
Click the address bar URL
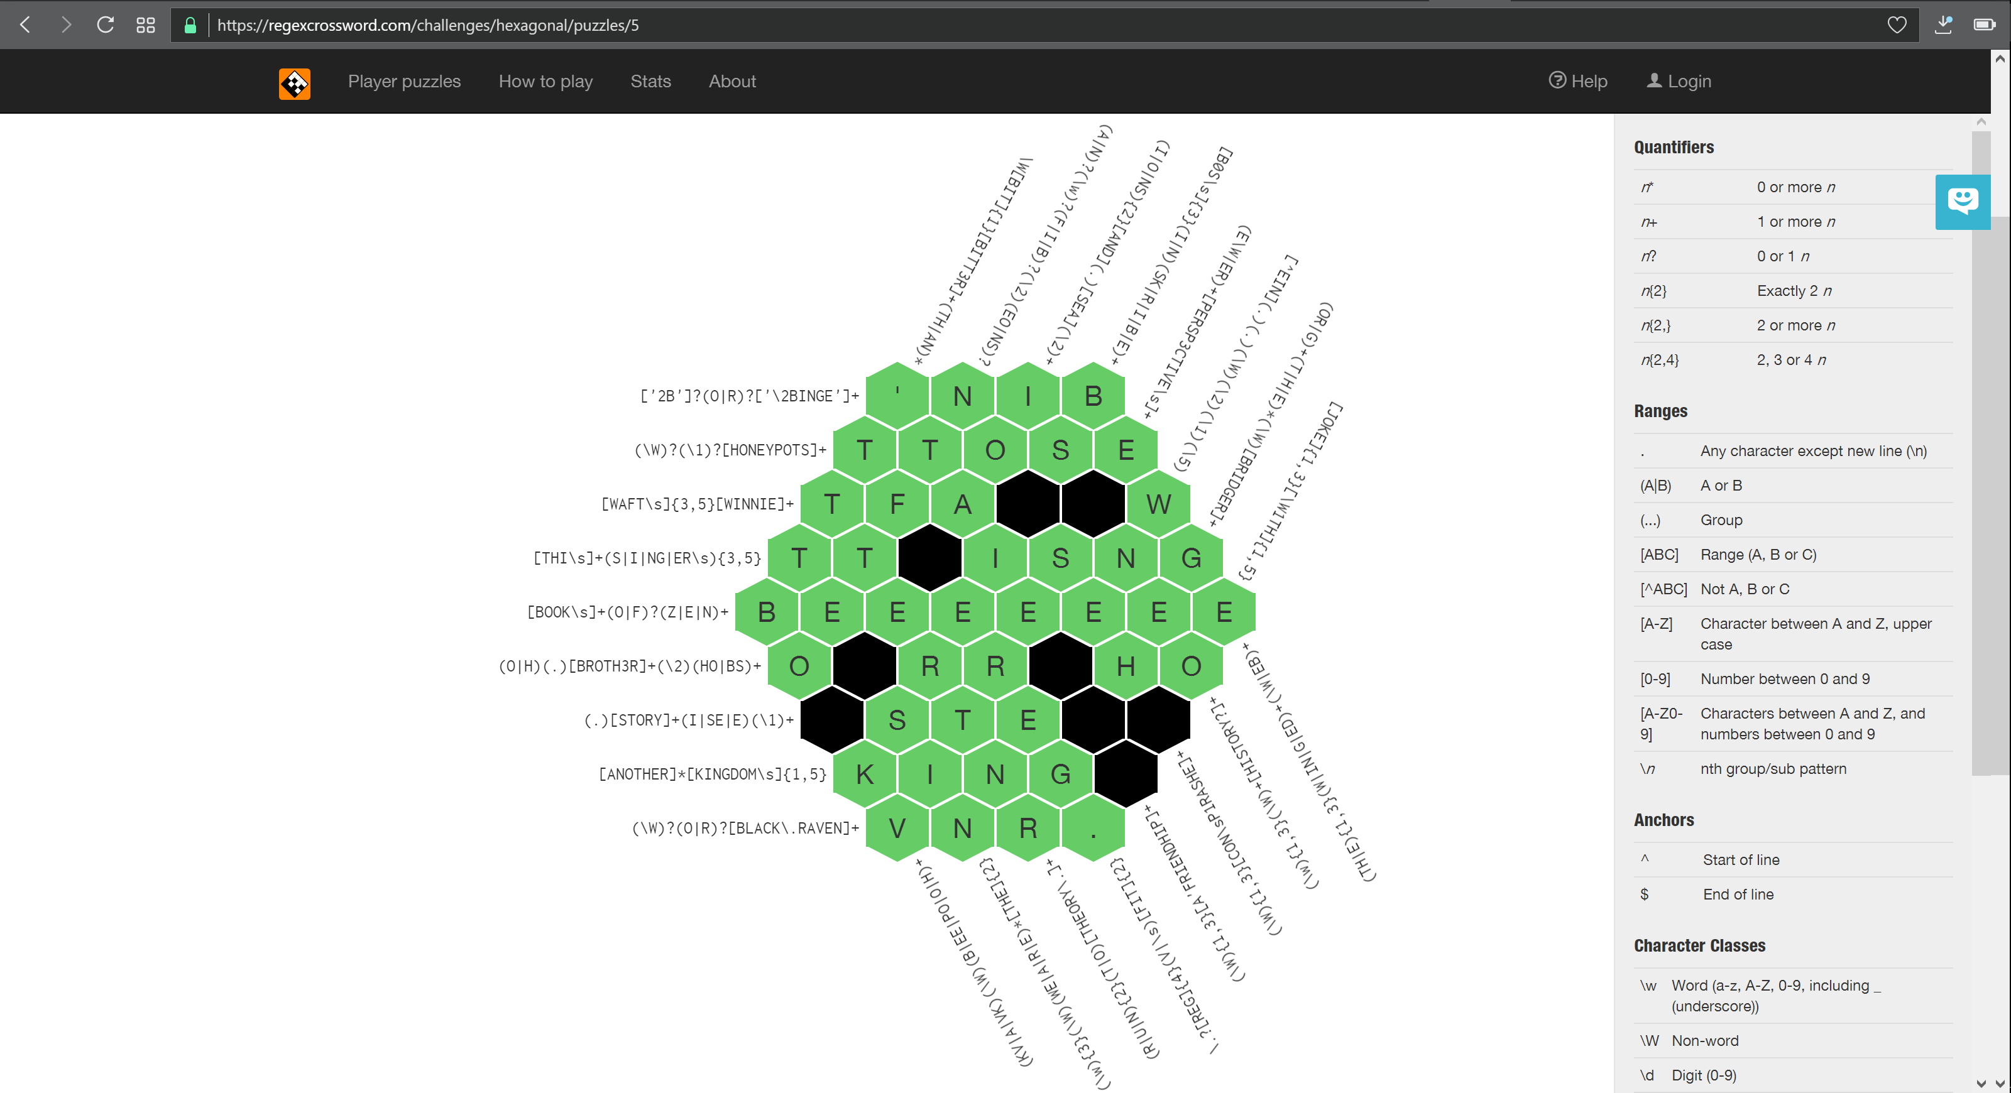(428, 25)
